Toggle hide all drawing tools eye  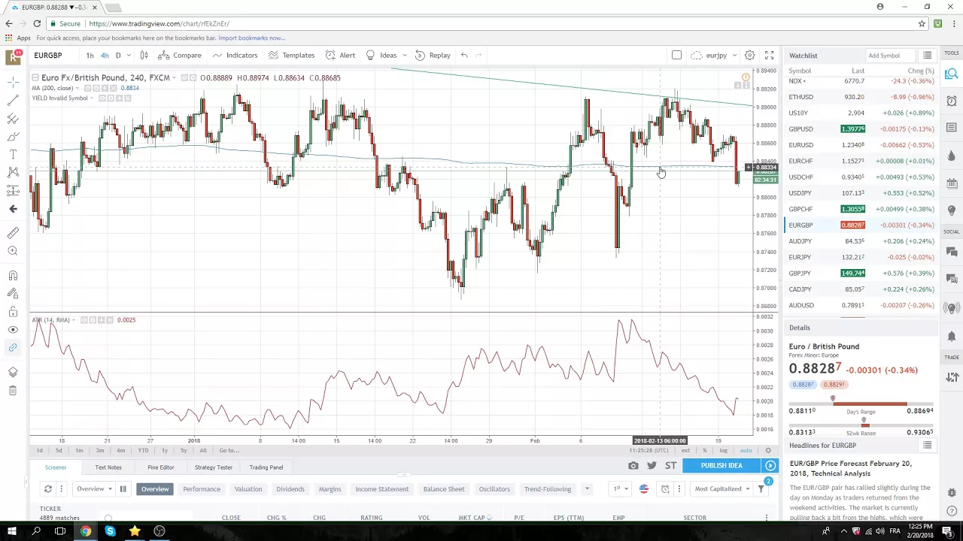13,329
